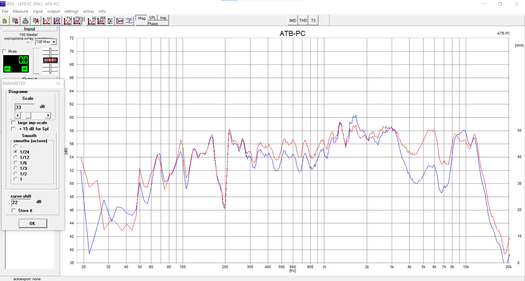Select the 1/3 octave smoothing radio
The image size is (525, 281).
click(x=16, y=168)
